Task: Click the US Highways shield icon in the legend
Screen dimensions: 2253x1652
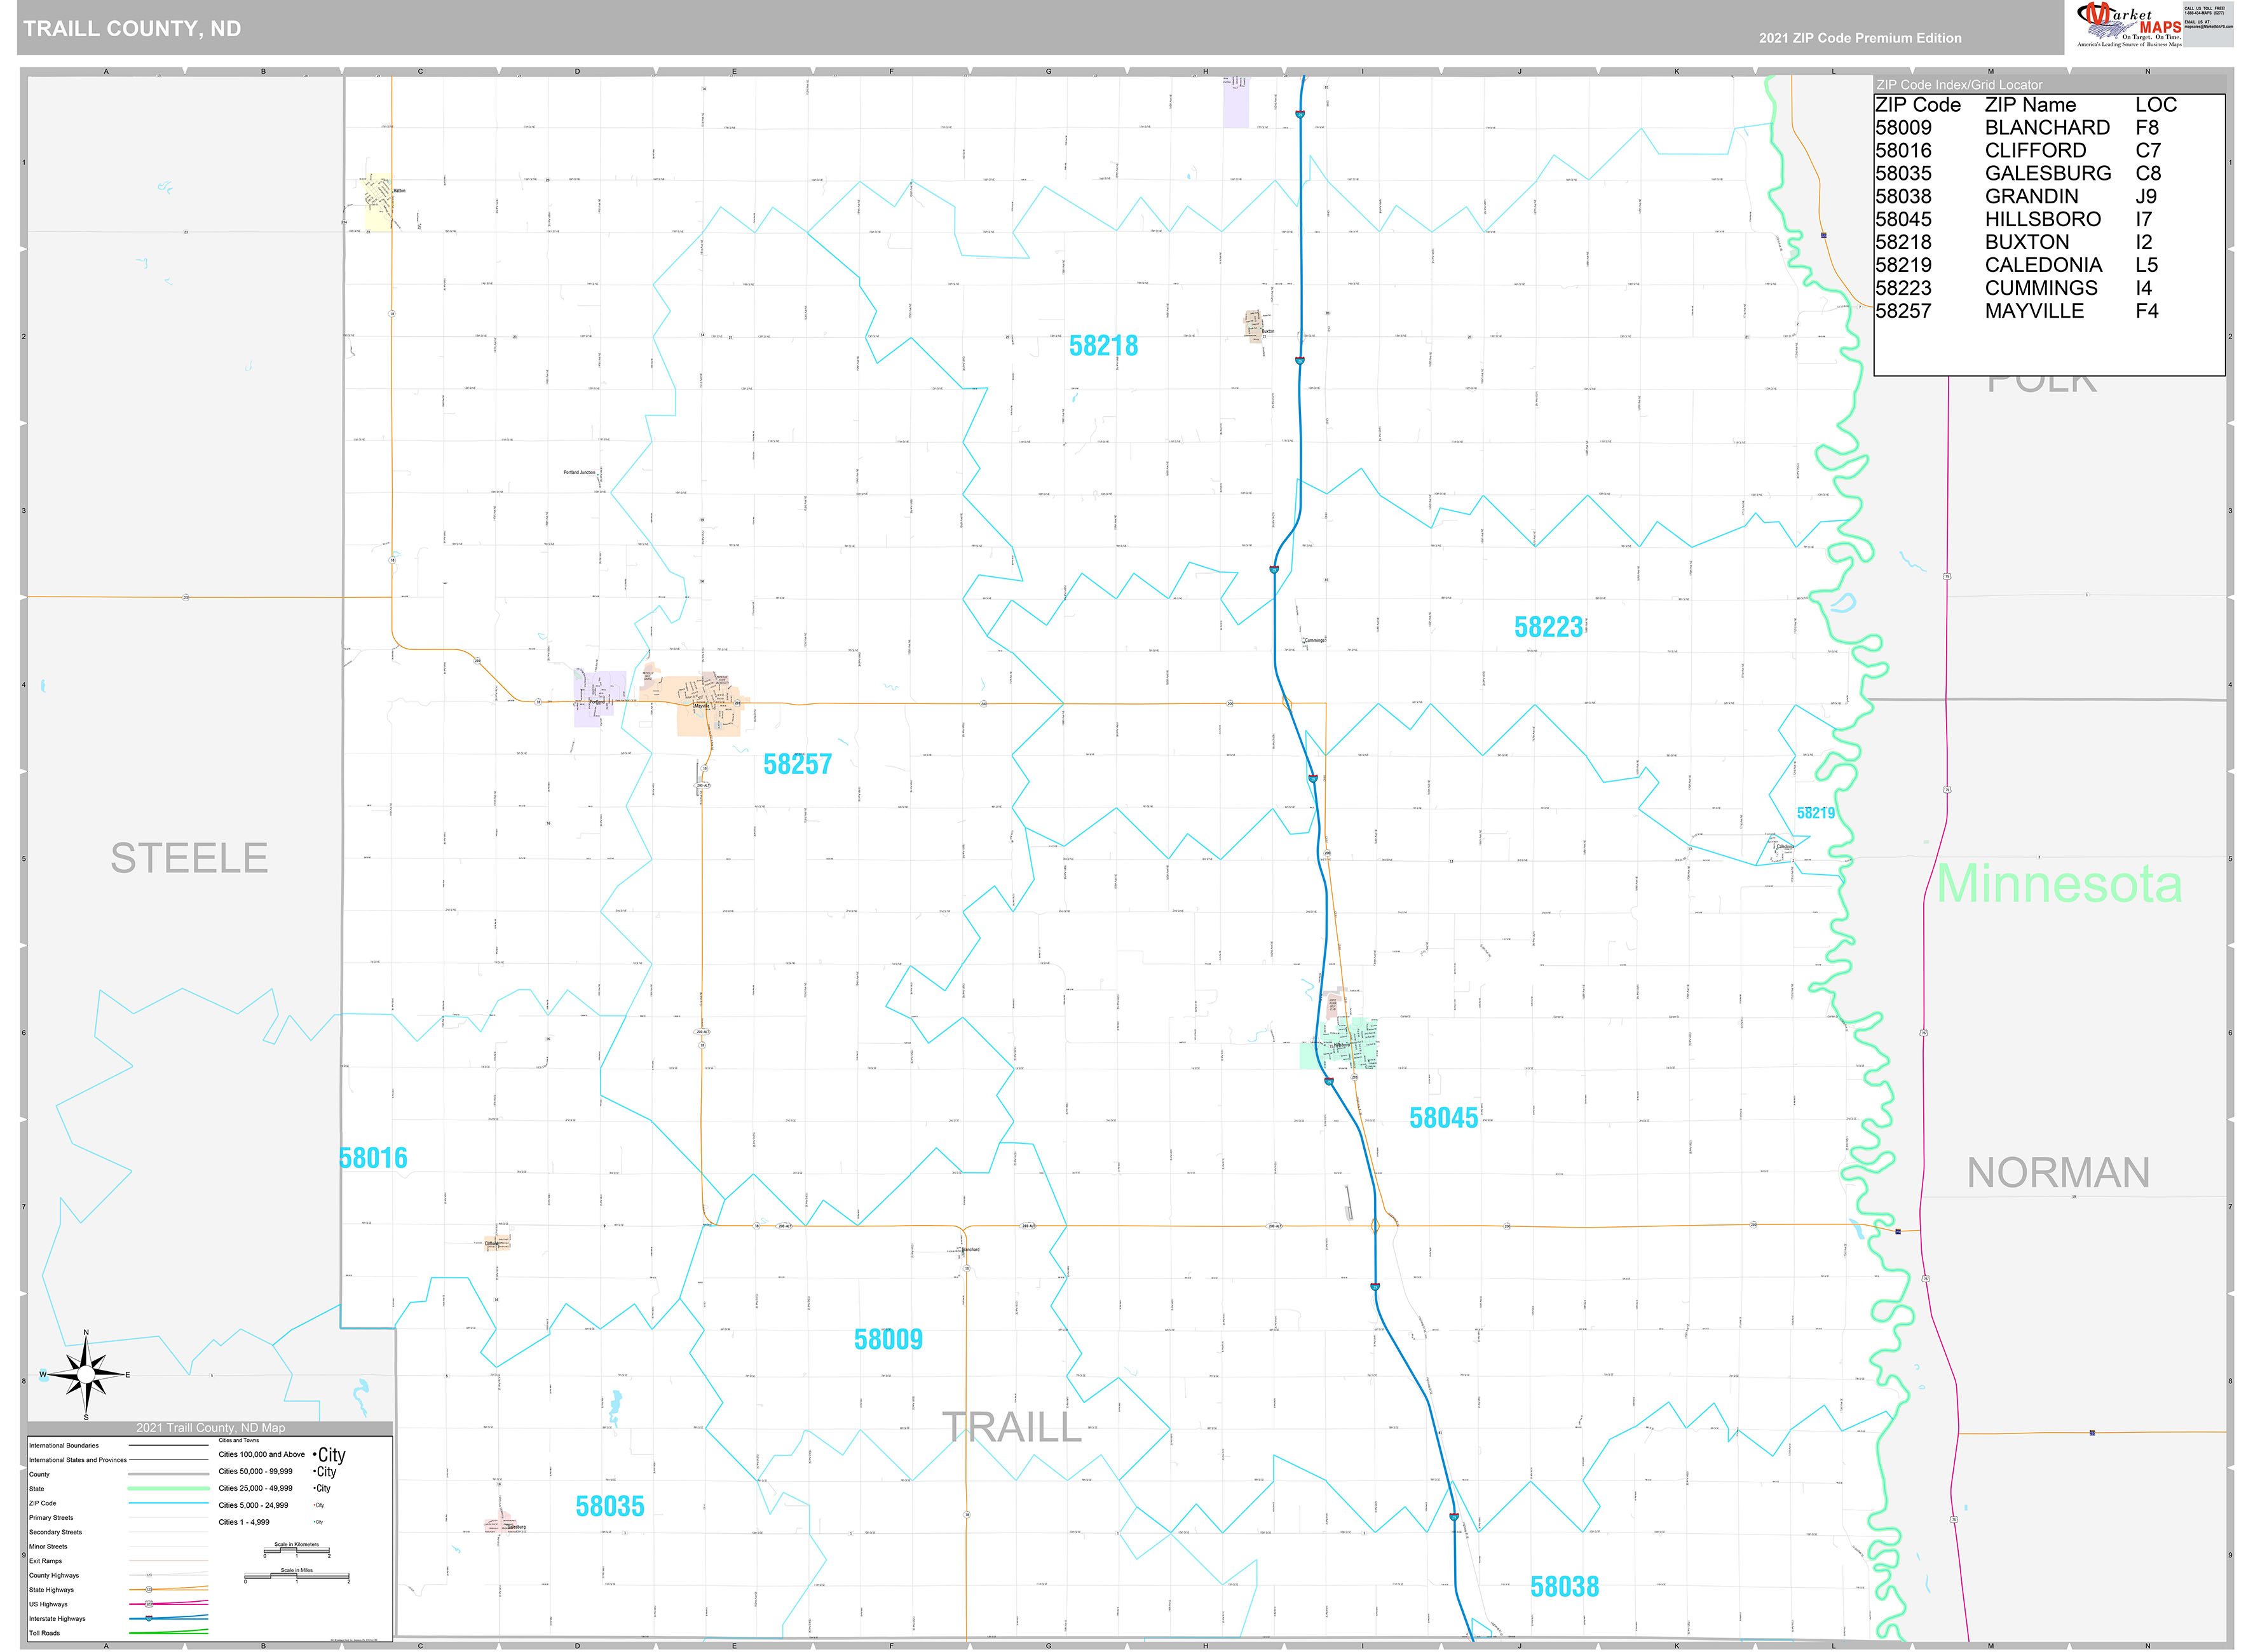Action: tap(149, 1604)
